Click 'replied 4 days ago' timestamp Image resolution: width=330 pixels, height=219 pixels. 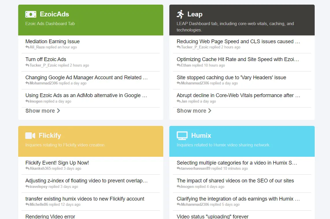click(210, 186)
